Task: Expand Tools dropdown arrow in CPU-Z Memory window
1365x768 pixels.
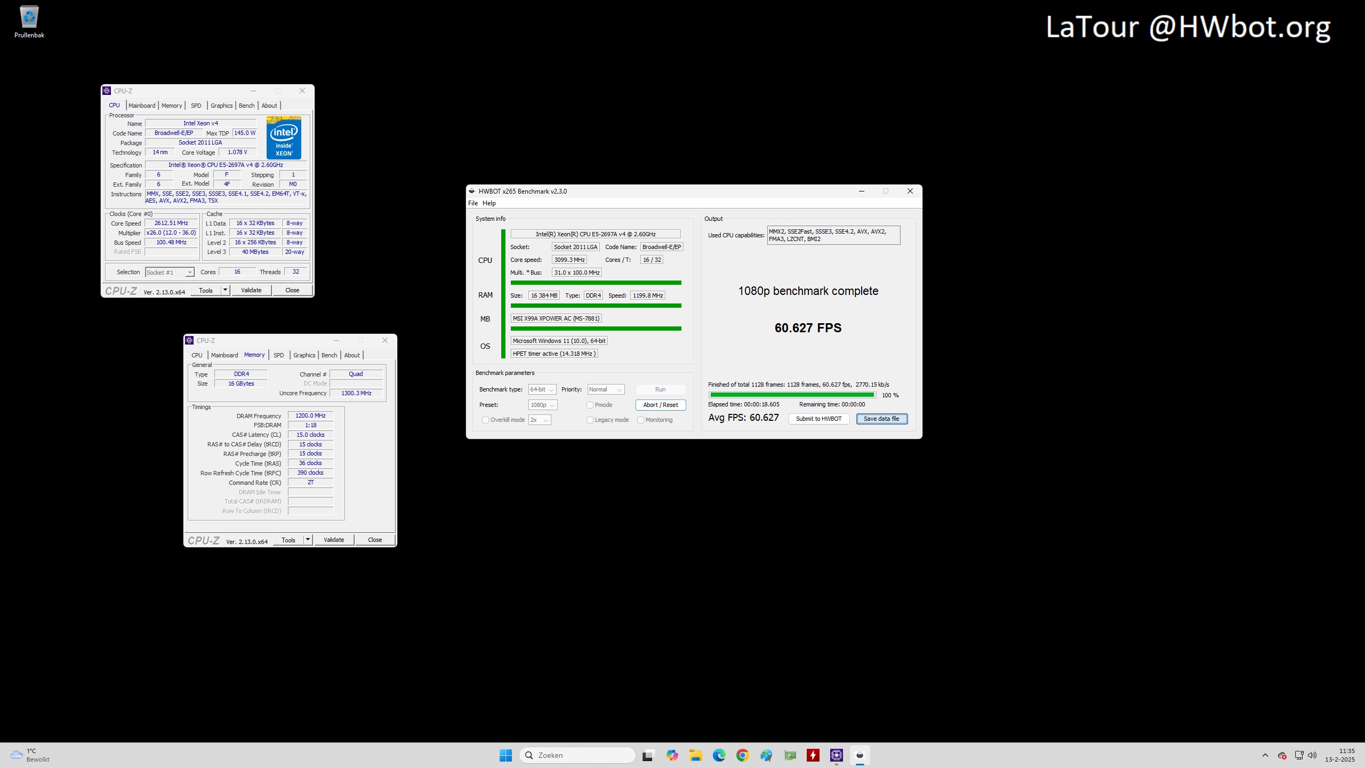Action: [x=308, y=540]
